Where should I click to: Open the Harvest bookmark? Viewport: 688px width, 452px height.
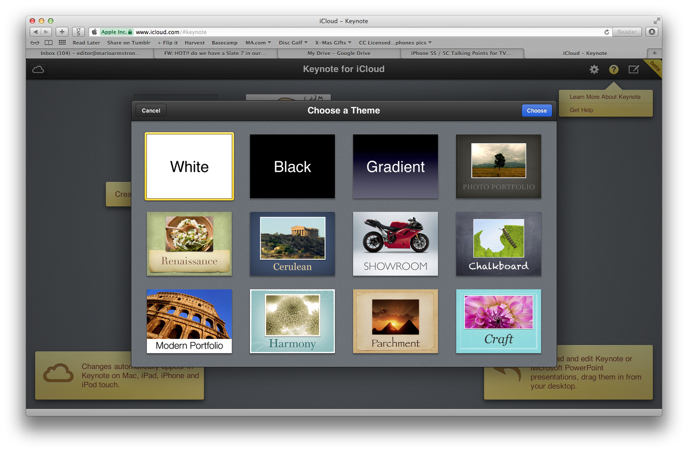coord(195,43)
